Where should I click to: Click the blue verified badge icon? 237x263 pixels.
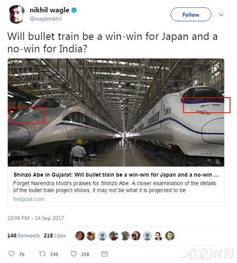[x=74, y=10]
